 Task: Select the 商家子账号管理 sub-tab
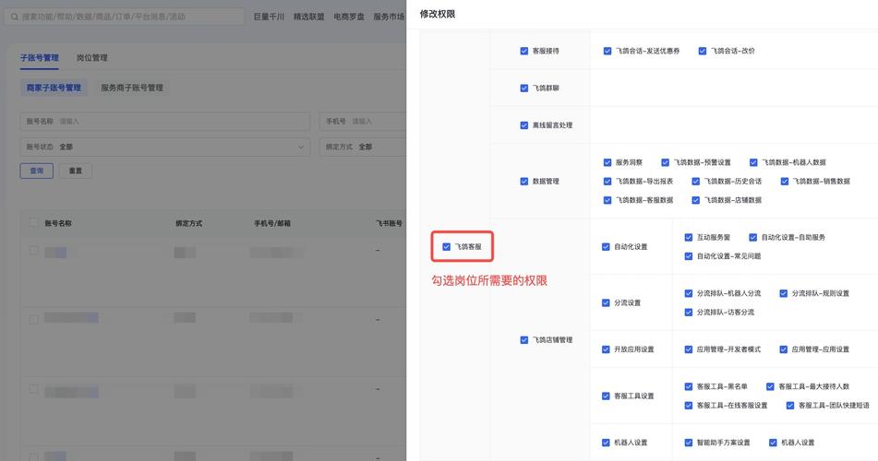[x=54, y=88]
